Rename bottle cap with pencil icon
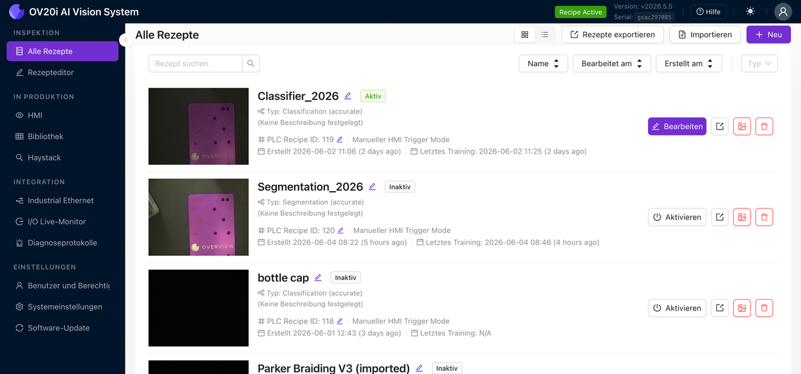The height and width of the screenshot is (374, 801). point(318,278)
